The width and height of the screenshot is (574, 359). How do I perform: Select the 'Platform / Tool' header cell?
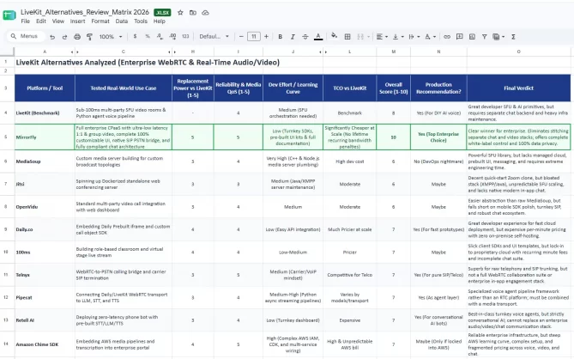coord(45,88)
